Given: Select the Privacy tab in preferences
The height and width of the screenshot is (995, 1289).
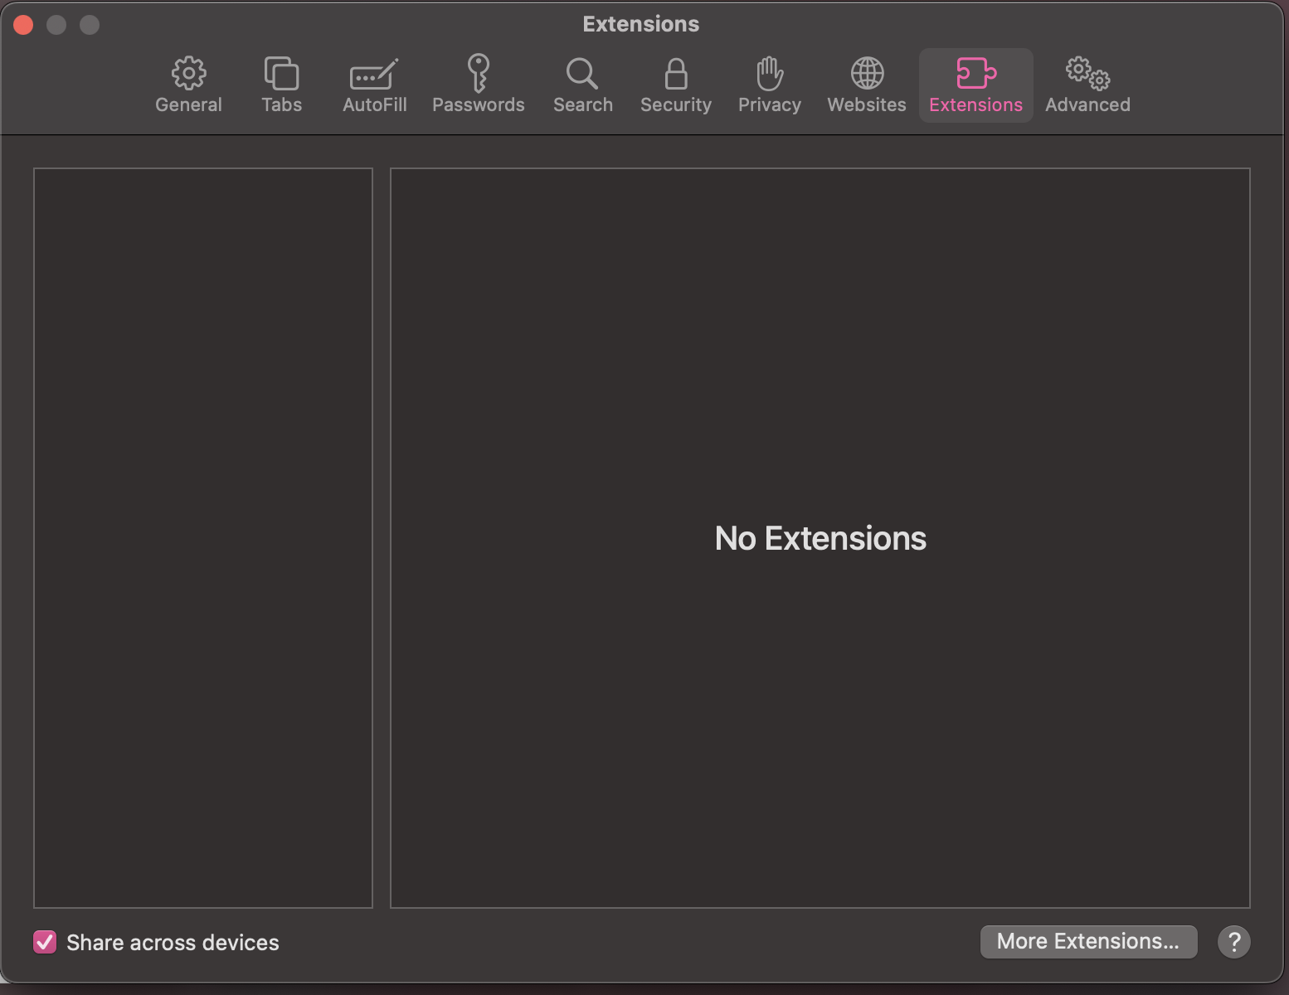Looking at the screenshot, I should [769, 83].
